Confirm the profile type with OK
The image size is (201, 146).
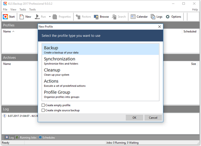[x=134, y=118]
